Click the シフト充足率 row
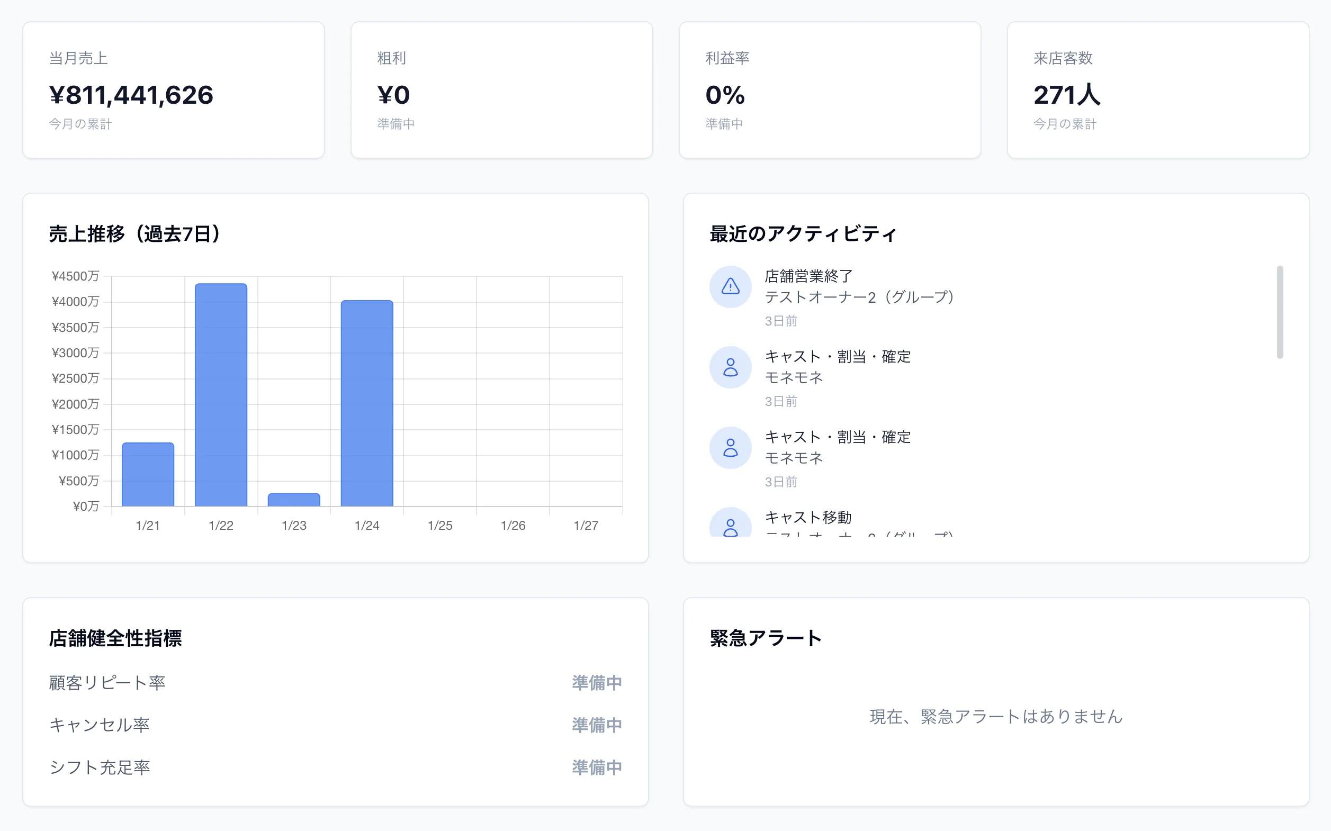1331x831 pixels. (x=100, y=767)
